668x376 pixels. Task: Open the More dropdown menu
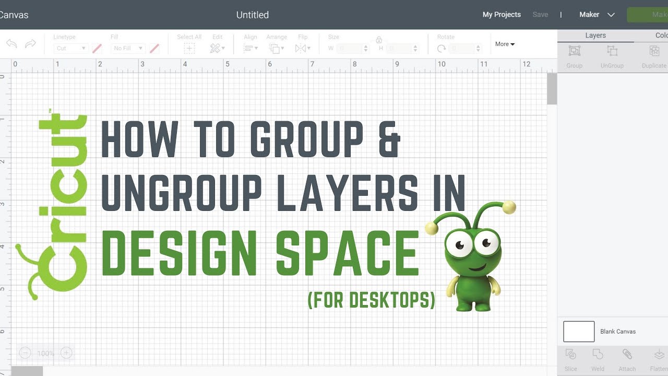tap(505, 44)
